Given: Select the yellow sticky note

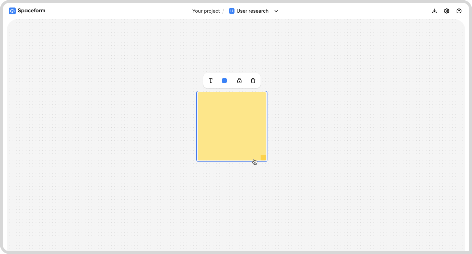Looking at the screenshot, I should click(232, 126).
